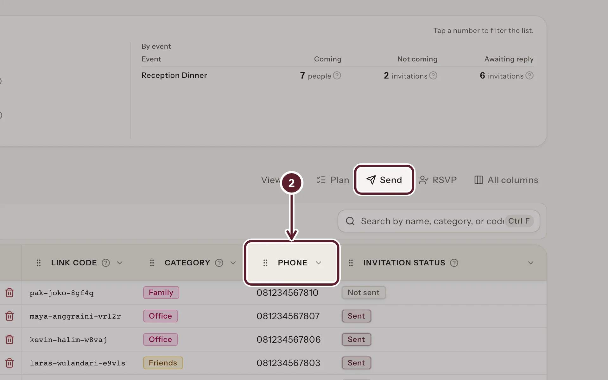608x380 pixels.
Task: Click Sent status for maya-anggraini row
Action: 356,316
